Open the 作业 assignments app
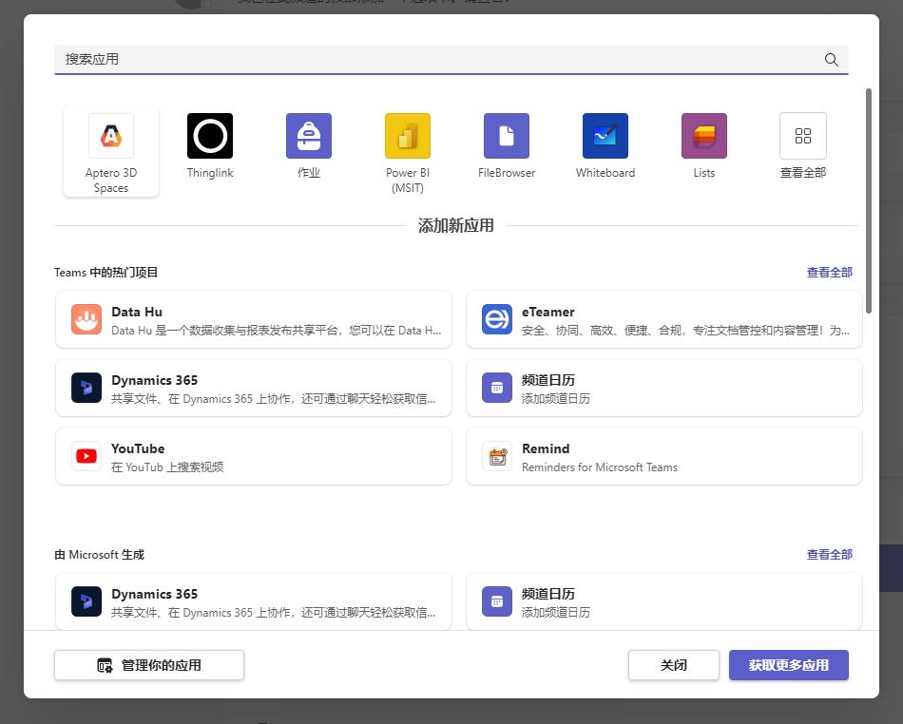The width and height of the screenshot is (903, 724). point(309,136)
